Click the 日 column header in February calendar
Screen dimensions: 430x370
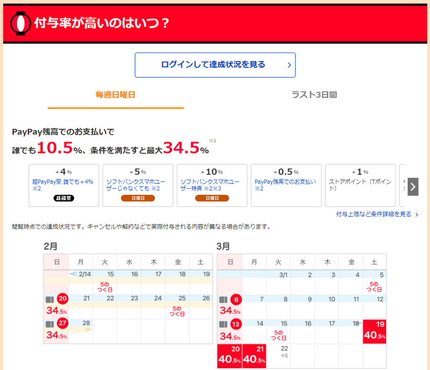[x=56, y=262]
